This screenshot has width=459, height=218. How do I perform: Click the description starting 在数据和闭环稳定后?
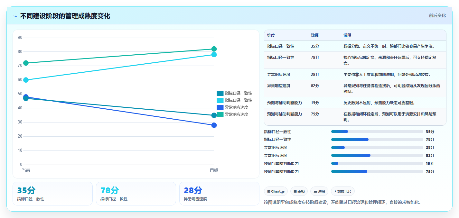pyautogui.click(x=390, y=117)
